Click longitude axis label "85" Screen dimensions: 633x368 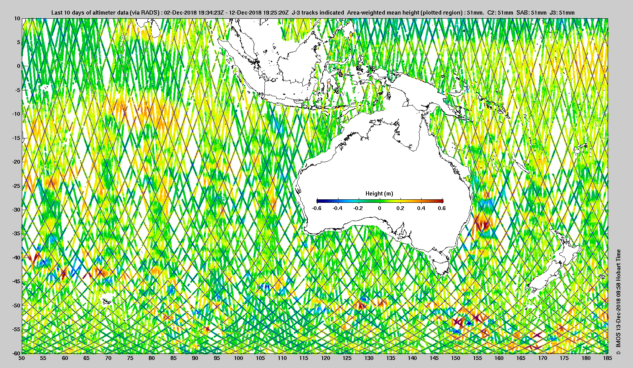click(x=173, y=358)
